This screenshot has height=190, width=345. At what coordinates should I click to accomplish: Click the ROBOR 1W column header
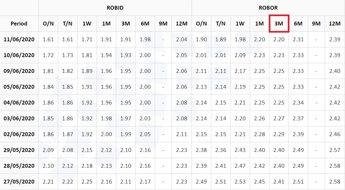[x=240, y=24]
